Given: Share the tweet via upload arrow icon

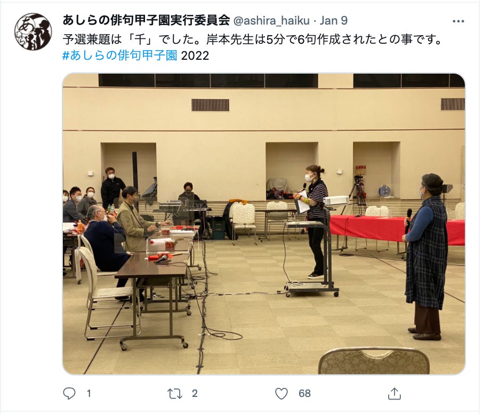Looking at the screenshot, I should 395,393.
